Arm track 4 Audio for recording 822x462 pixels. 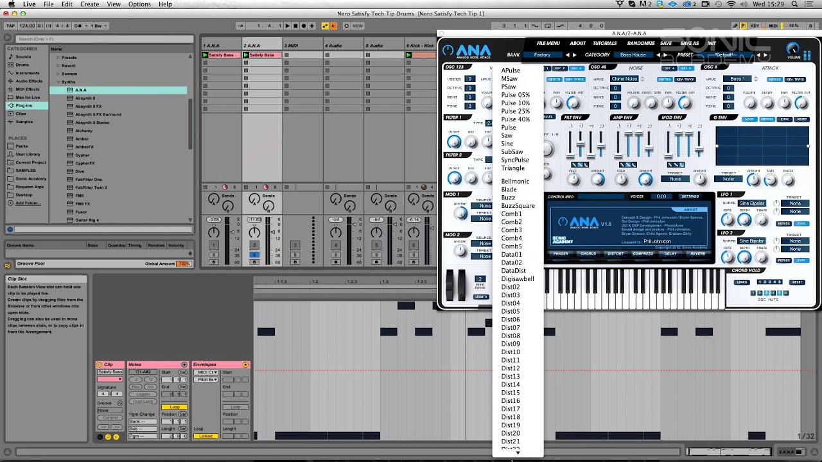335,262
